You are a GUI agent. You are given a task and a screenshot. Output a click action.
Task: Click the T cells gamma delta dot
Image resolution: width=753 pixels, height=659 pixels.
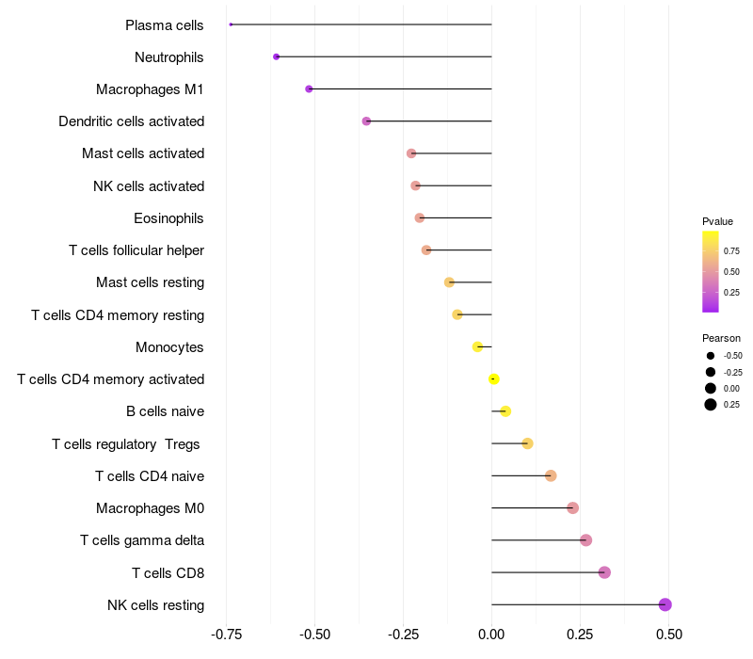pos(585,540)
